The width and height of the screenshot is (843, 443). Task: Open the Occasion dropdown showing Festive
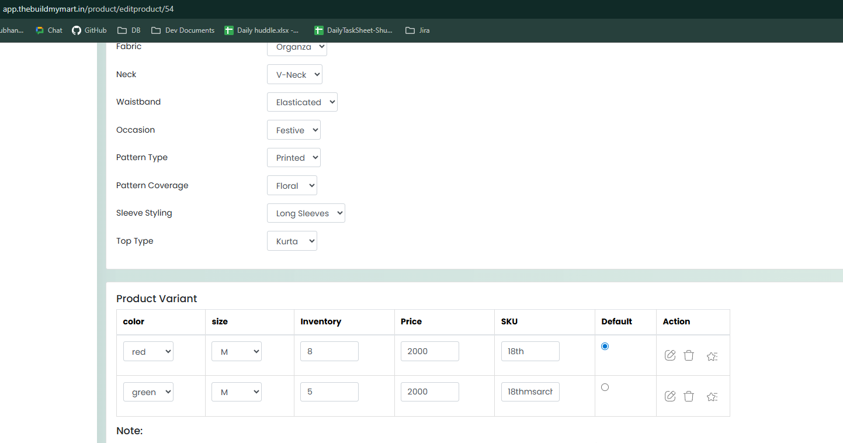click(x=294, y=130)
